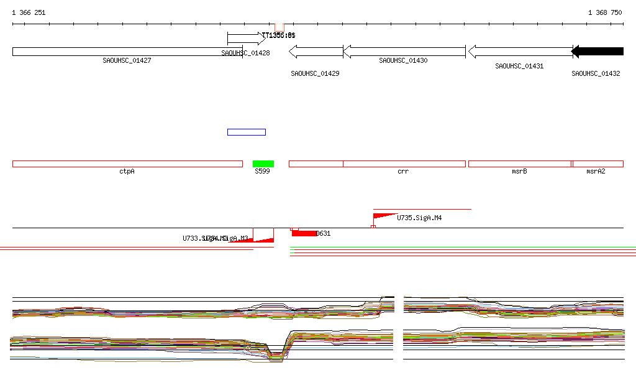
Task: Click the msrA2 annotation box
Action: [598, 164]
